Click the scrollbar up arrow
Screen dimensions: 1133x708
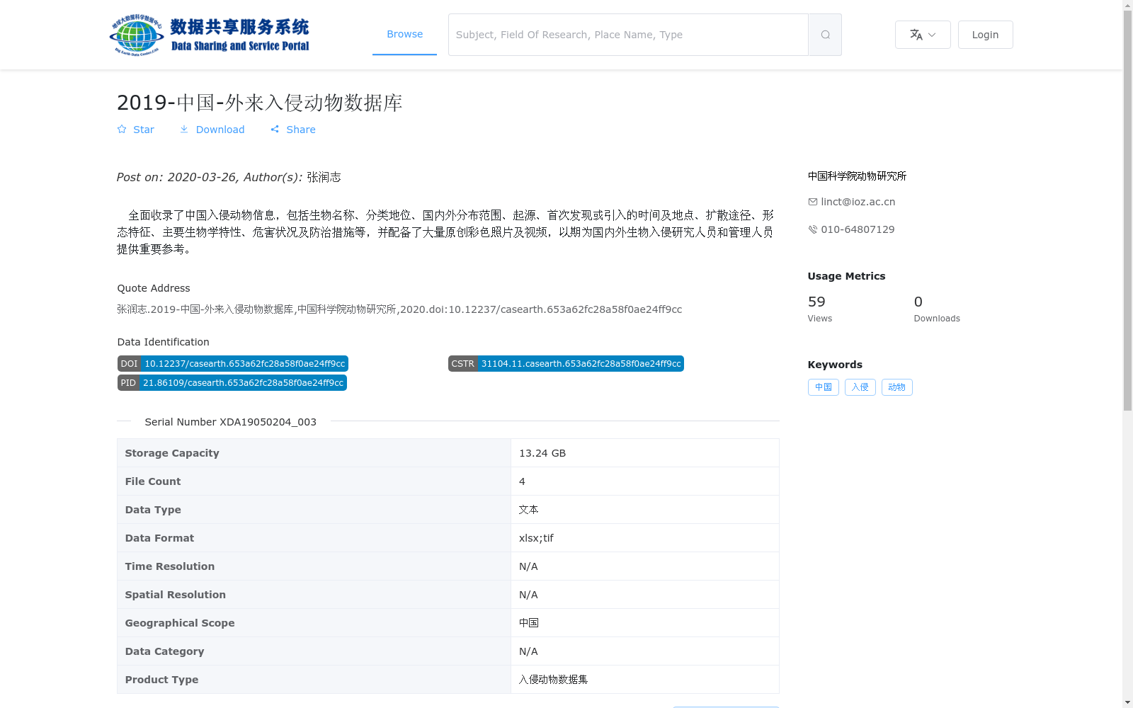[1127, 5]
